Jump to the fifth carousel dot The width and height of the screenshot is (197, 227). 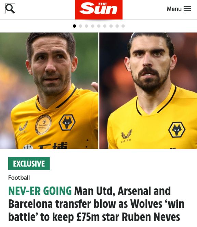pyautogui.click(x=99, y=26)
